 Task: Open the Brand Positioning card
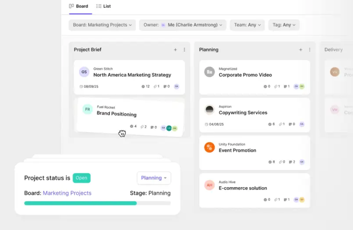point(130,117)
